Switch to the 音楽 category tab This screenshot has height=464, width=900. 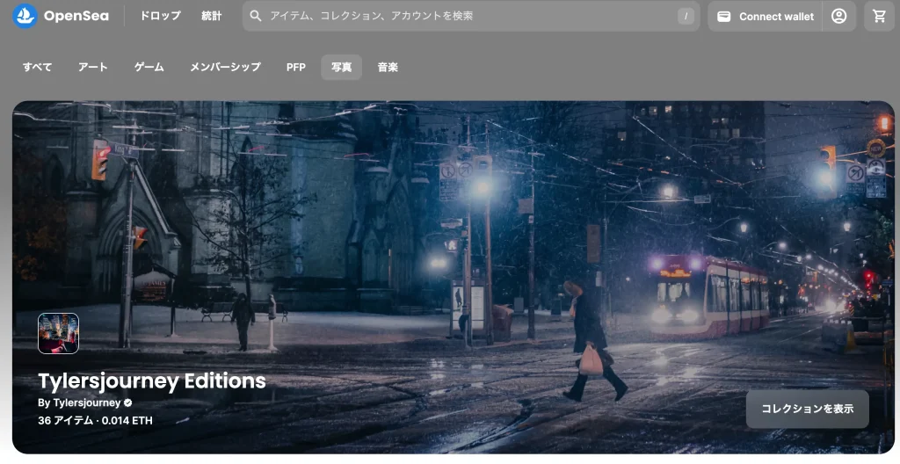pyautogui.click(x=388, y=68)
